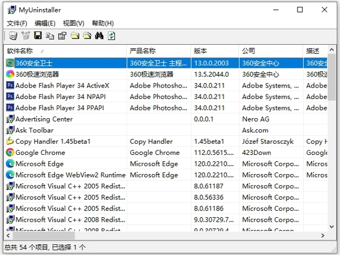Click the copy selected items toolbar icon
This screenshot has height=255, width=340.
(50, 36)
